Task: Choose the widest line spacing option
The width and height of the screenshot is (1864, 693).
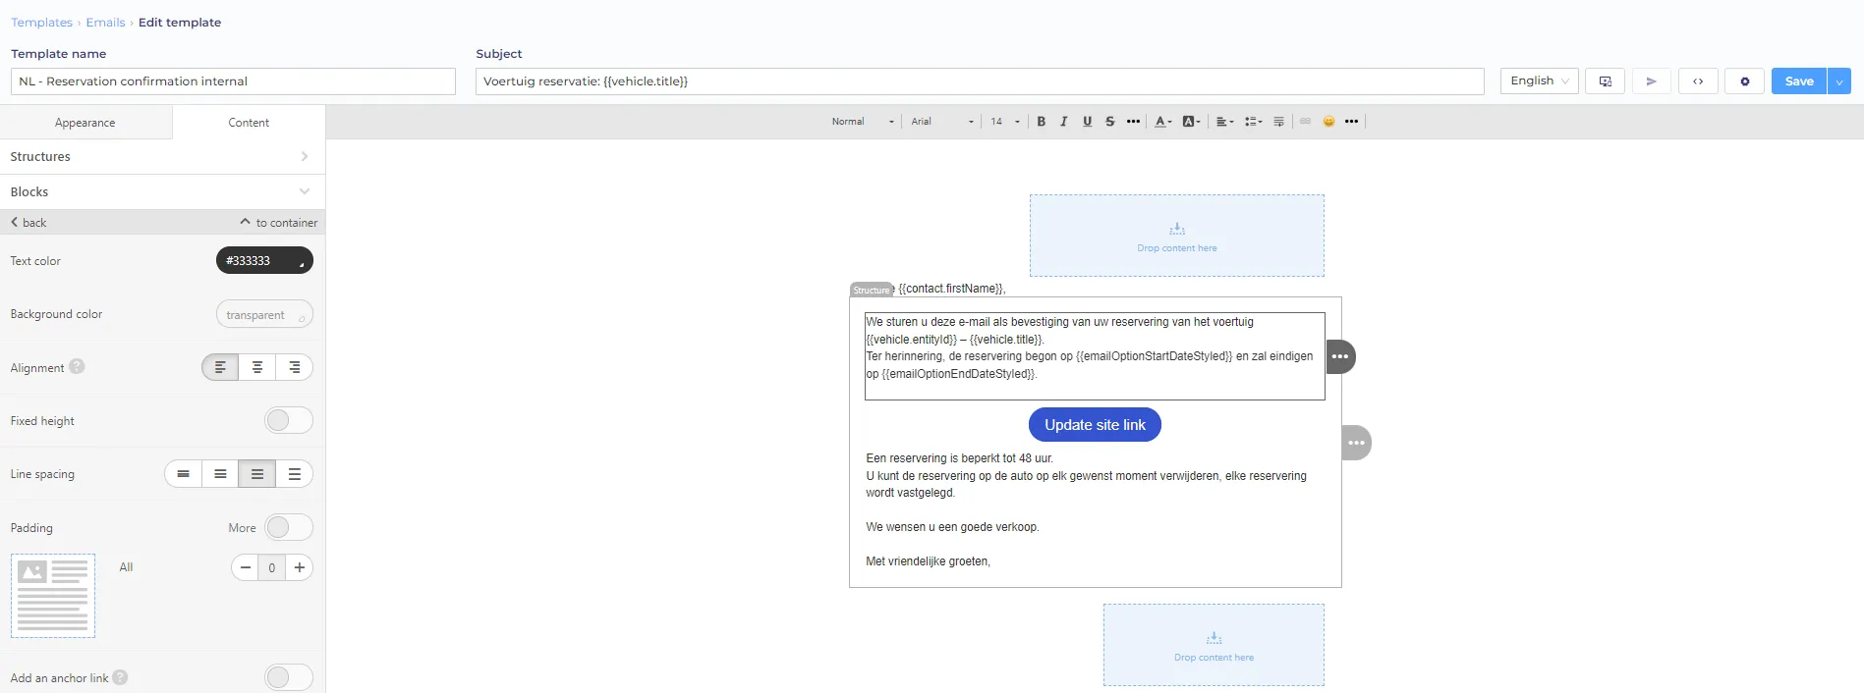Action: [x=295, y=474]
